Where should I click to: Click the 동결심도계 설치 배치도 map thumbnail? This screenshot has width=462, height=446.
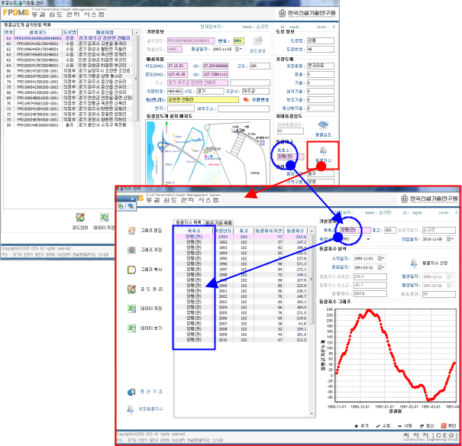pyautogui.click(x=208, y=152)
